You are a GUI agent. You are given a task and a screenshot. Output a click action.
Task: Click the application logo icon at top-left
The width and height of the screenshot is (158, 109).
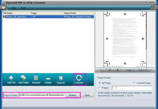pyautogui.click(x=3, y=7)
